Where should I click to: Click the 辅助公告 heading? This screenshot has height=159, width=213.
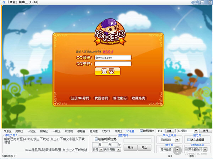pyautogui.click(x=11, y=135)
